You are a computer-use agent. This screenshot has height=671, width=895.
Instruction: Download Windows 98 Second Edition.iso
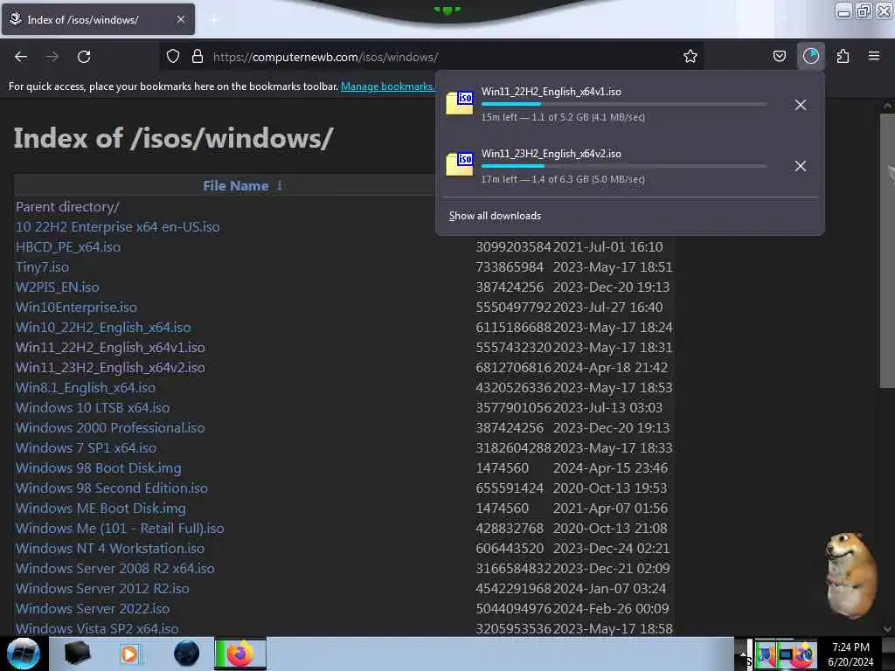click(112, 488)
